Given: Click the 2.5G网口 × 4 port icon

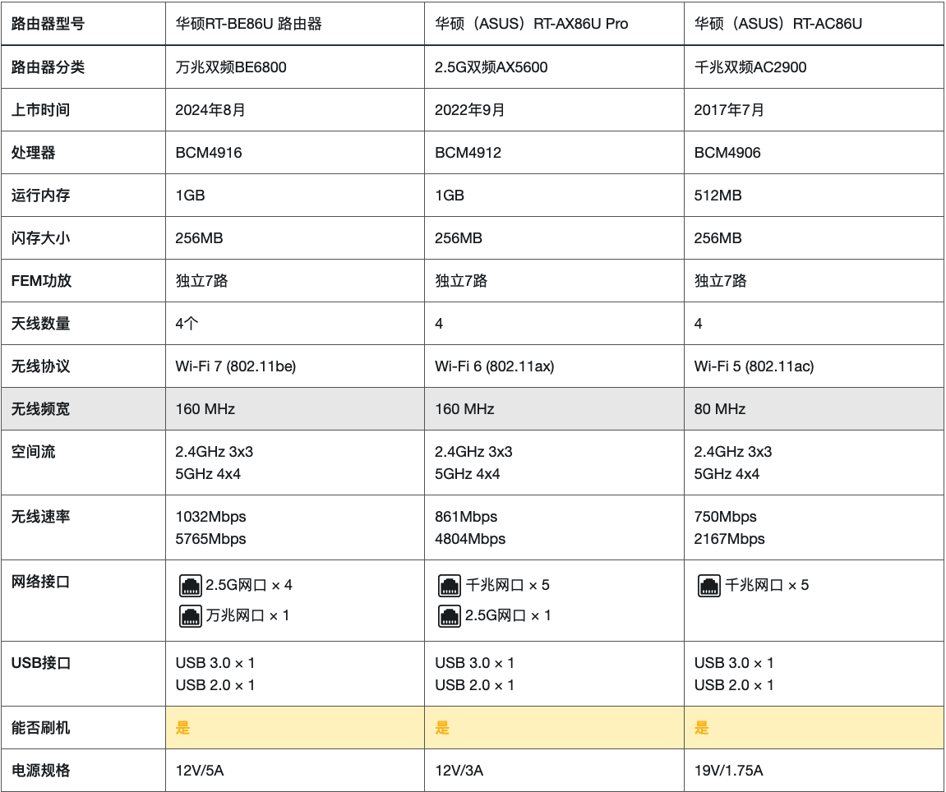Looking at the screenshot, I should [x=191, y=586].
